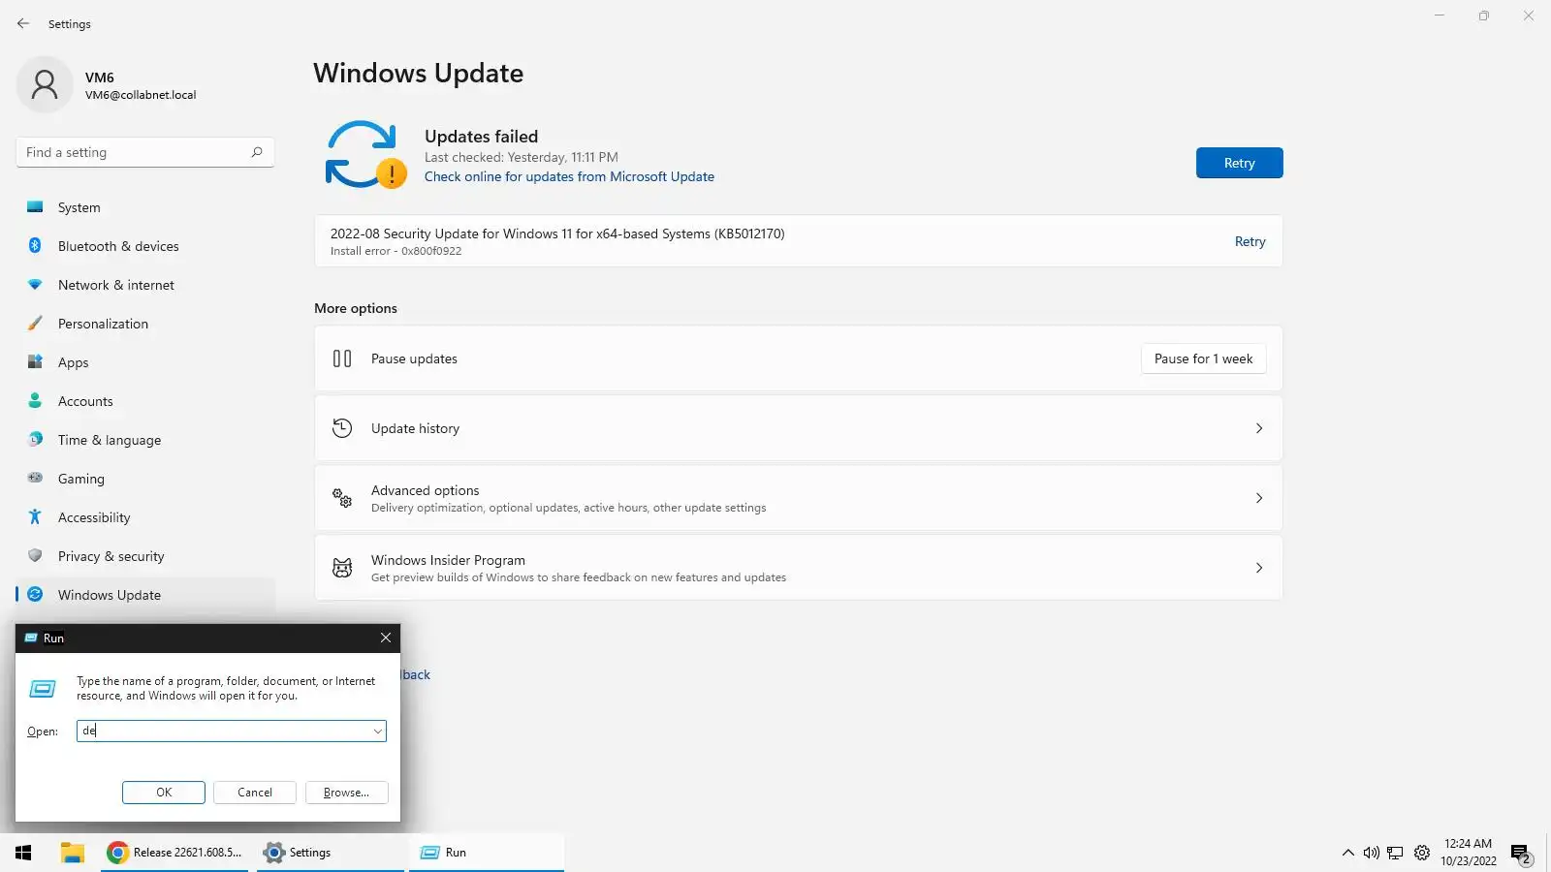Click the gear icon in system tray
Image resolution: width=1551 pixels, height=872 pixels.
click(1421, 853)
